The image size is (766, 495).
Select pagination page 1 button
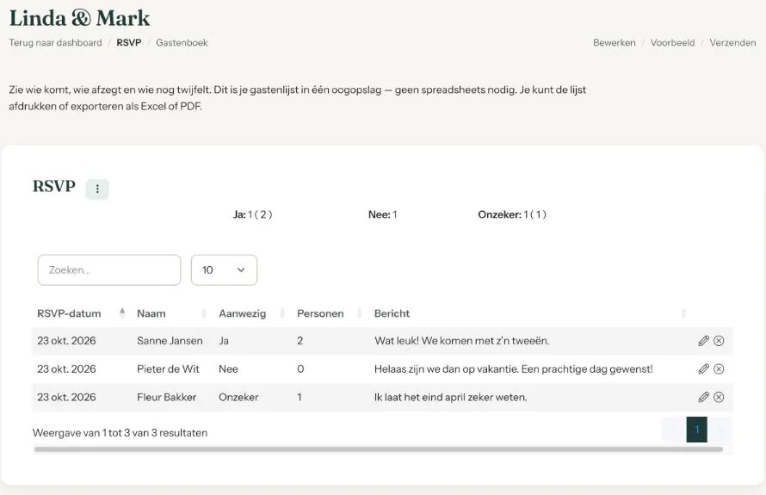click(x=696, y=430)
